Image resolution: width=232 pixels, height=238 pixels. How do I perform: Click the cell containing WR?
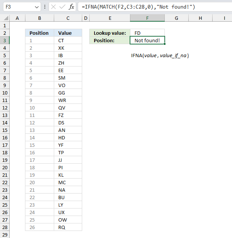(68, 100)
